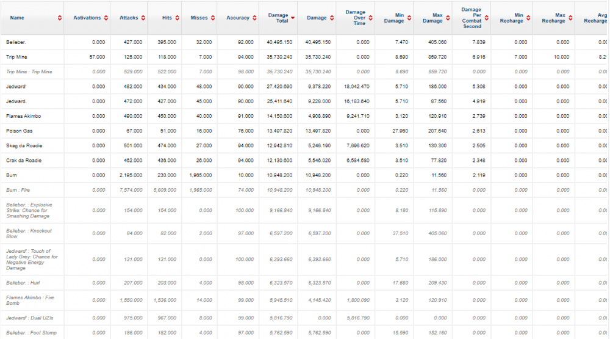Select the Flames Akimbo row name

[x=22, y=116]
